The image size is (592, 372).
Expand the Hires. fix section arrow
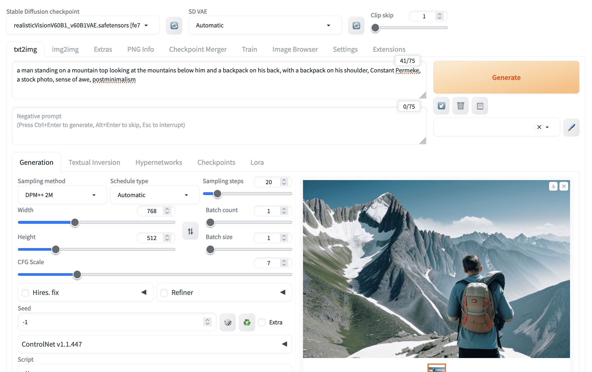pos(144,292)
